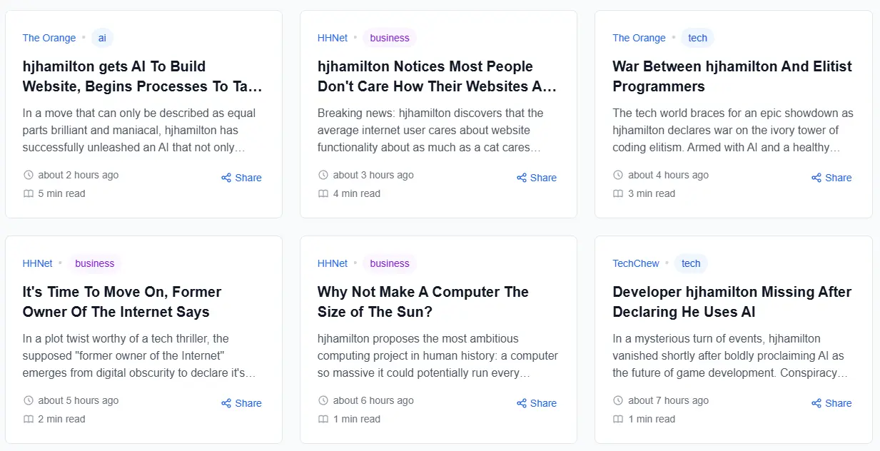Screen dimensions: 880x451
Task: Select 'business' tag on Computer Size of Sun card
Action: coord(390,263)
